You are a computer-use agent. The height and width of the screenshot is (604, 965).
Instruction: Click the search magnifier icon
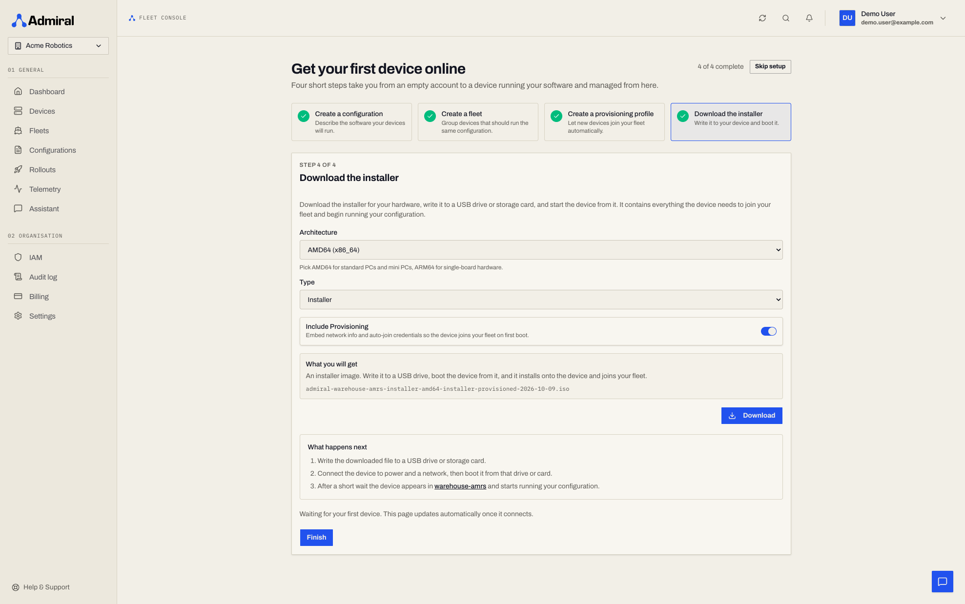click(786, 18)
